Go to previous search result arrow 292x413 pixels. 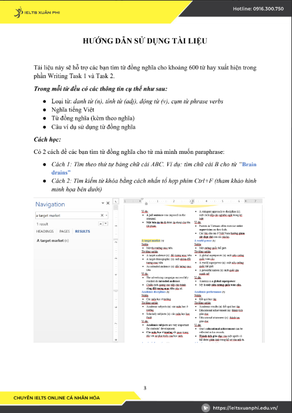(100, 224)
